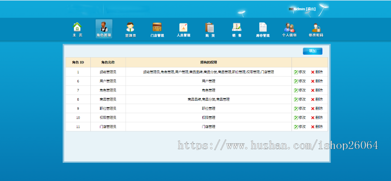Select the 商品管理员 role name cell
Screen dimensions: 391x181
point(108,99)
